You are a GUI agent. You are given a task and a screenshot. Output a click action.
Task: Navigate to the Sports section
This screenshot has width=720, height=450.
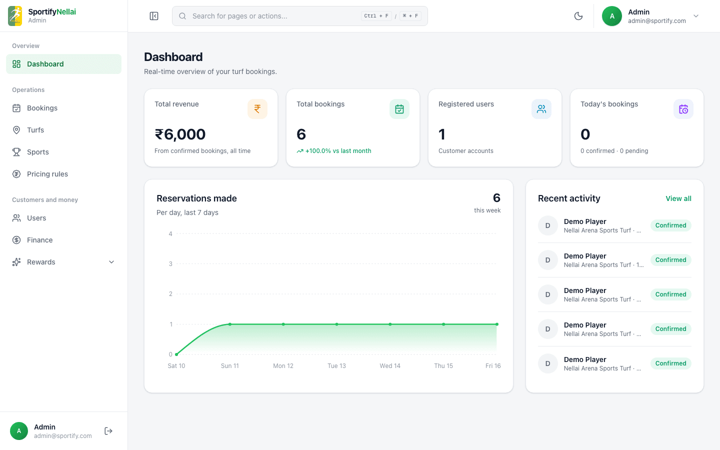tap(63, 152)
